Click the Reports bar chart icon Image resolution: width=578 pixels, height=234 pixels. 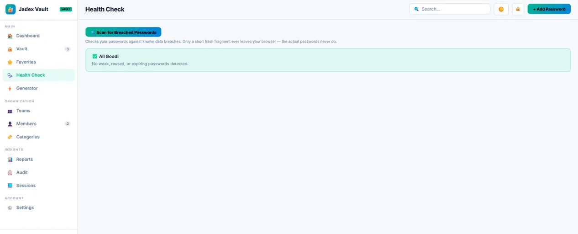(x=10, y=160)
